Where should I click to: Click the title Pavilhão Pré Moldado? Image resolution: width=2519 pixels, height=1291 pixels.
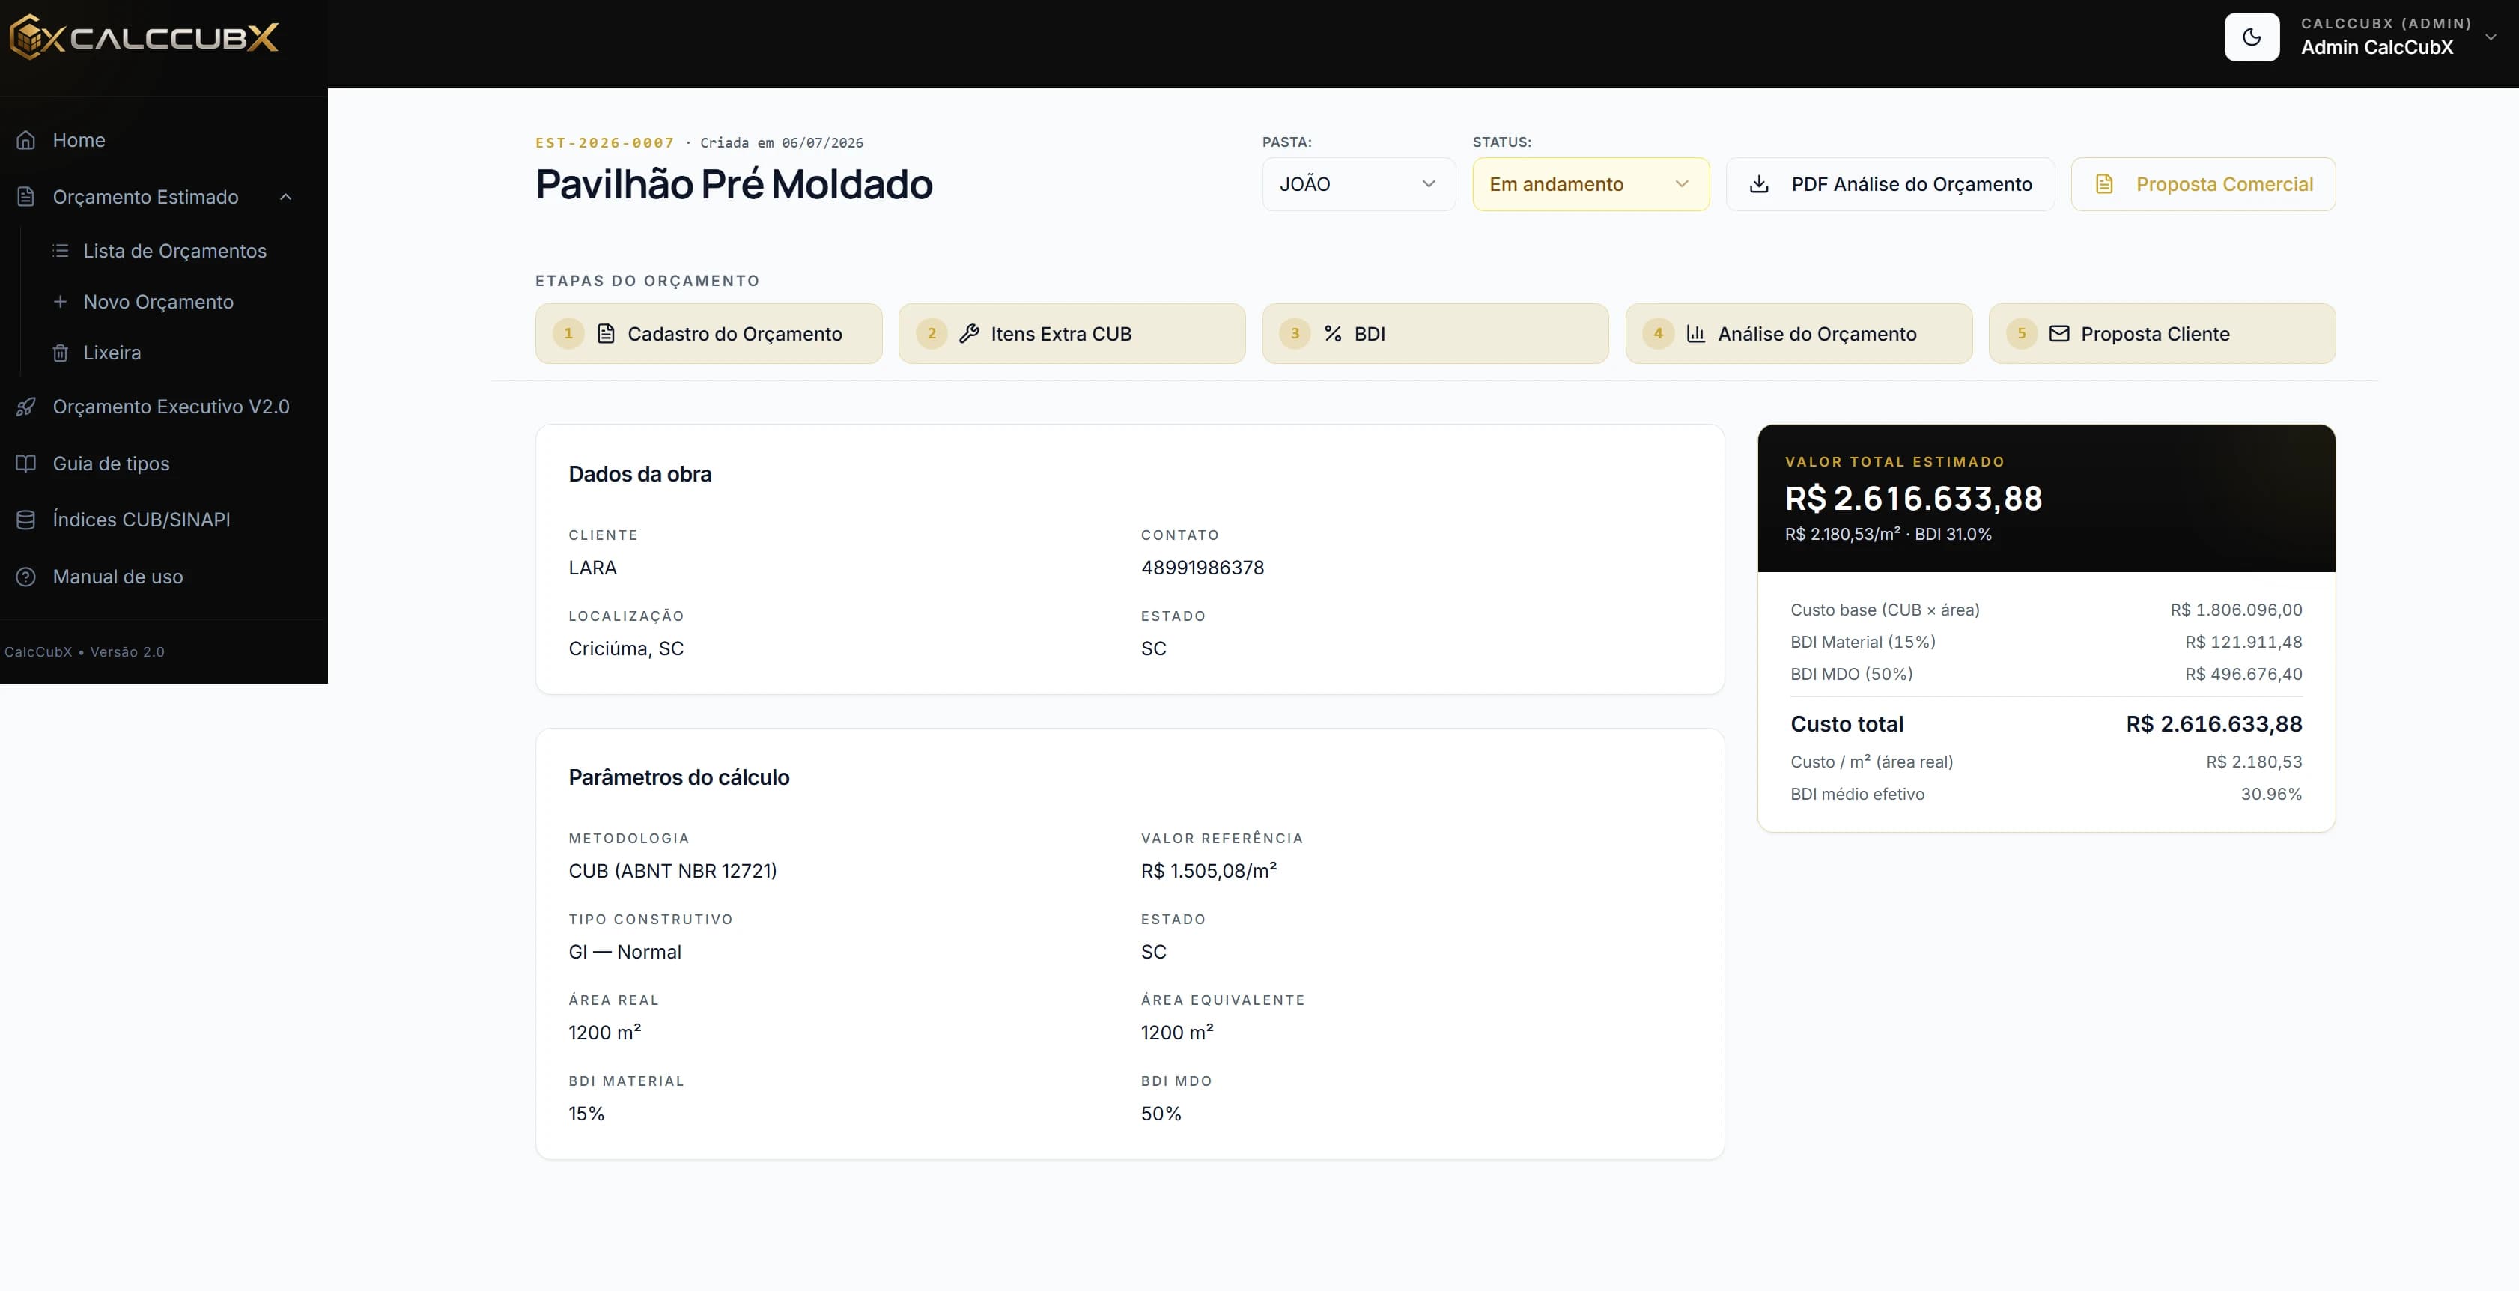733,184
